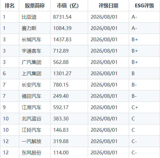This screenshot has width=160, height=158.
Task: Select the stock name 长安汽车
Action: tap(32, 85)
